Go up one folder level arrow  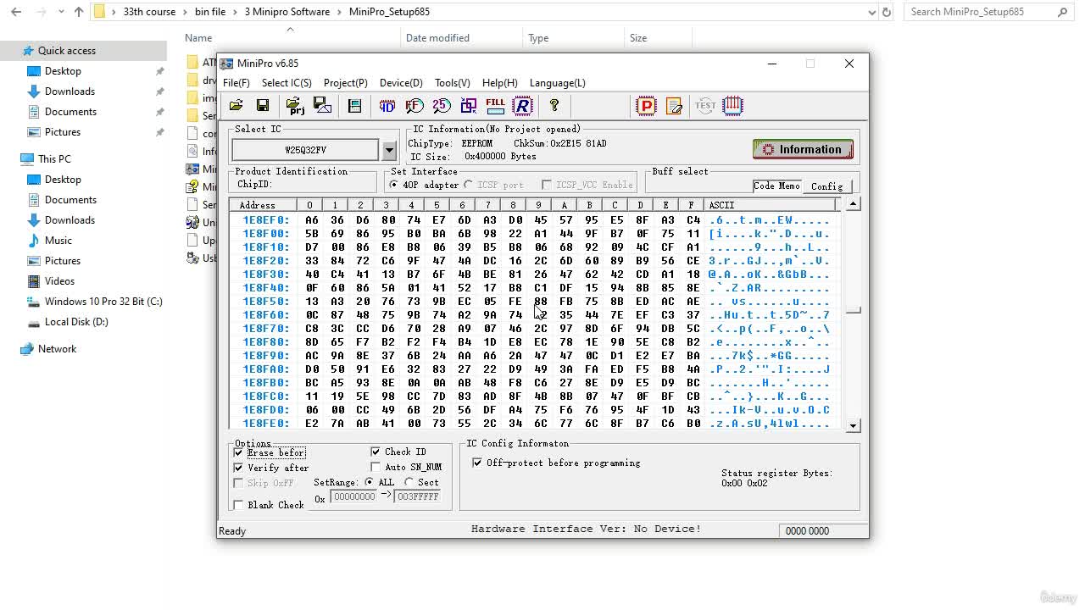(79, 12)
